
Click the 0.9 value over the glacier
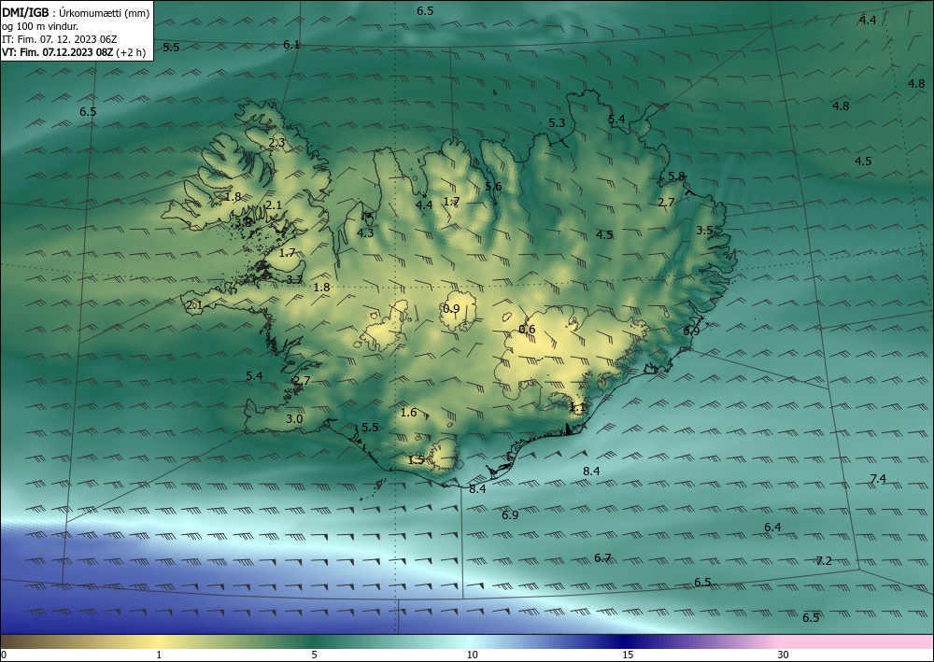pos(451,308)
